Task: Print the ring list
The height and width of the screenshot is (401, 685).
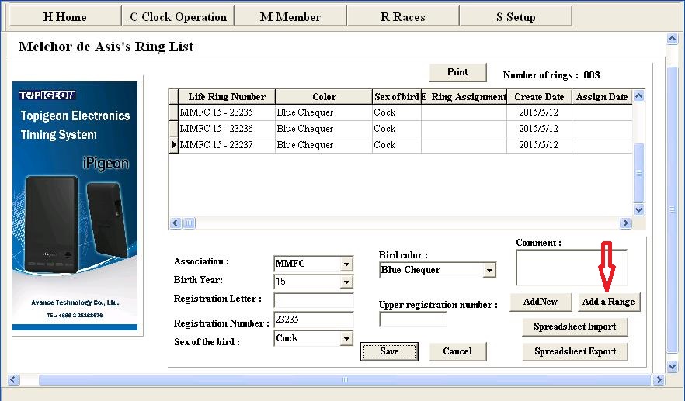Action: 457,72
